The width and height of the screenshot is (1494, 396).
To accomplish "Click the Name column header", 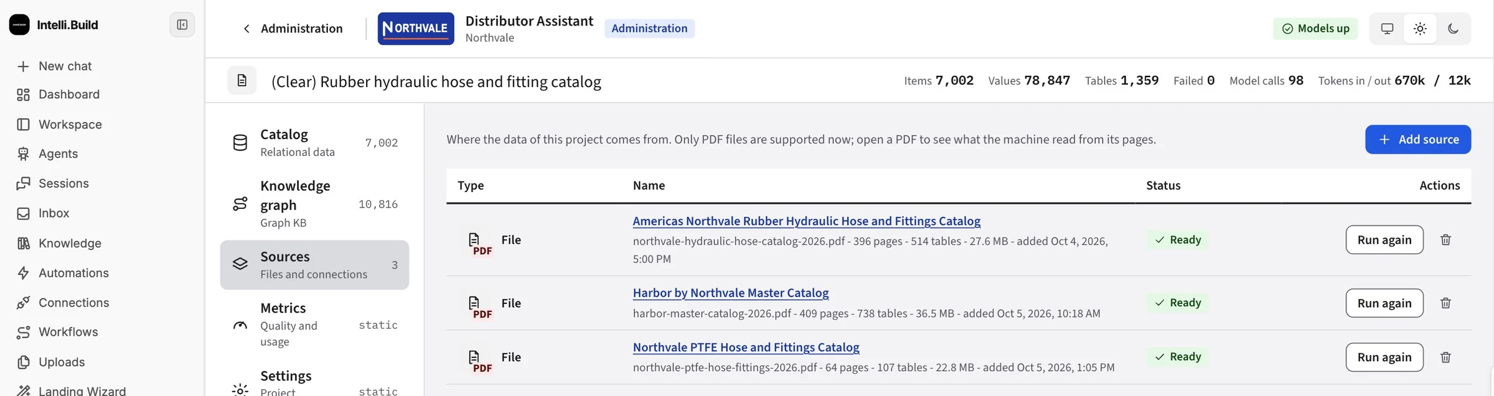I will pyautogui.click(x=649, y=185).
